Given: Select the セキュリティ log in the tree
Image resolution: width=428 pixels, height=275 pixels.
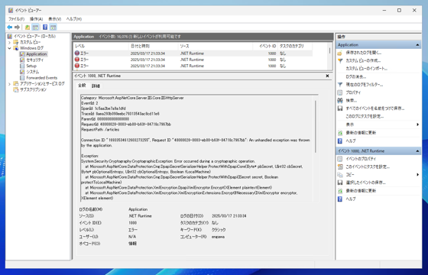Looking at the screenshot, I should point(34,60).
